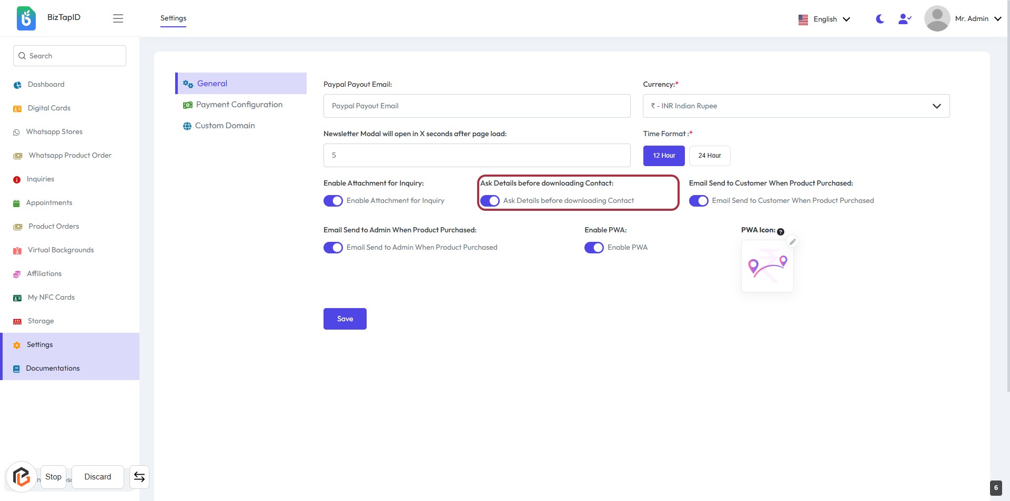Click the Save button
Image resolution: width=1010 pixels, height=501 pixels.
(345, 319)
